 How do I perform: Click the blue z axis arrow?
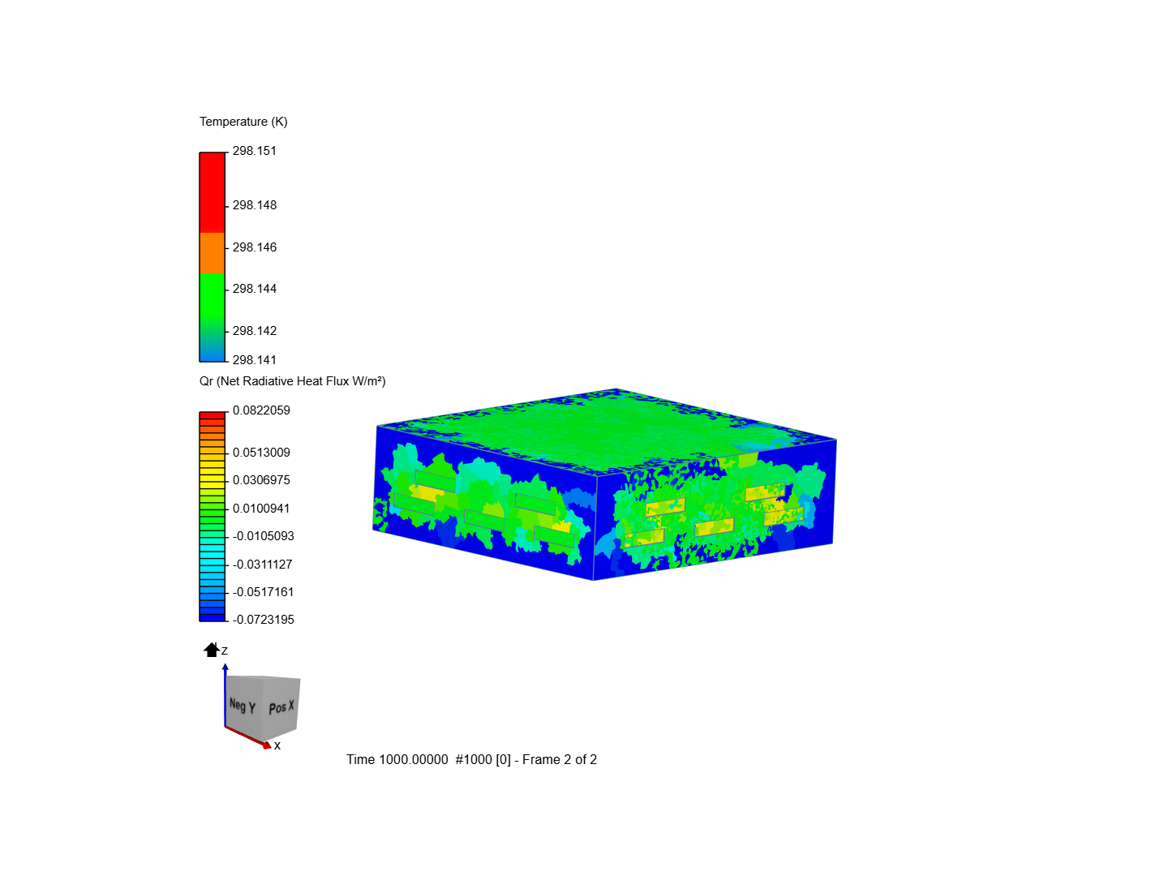click(x=225, y=693)
